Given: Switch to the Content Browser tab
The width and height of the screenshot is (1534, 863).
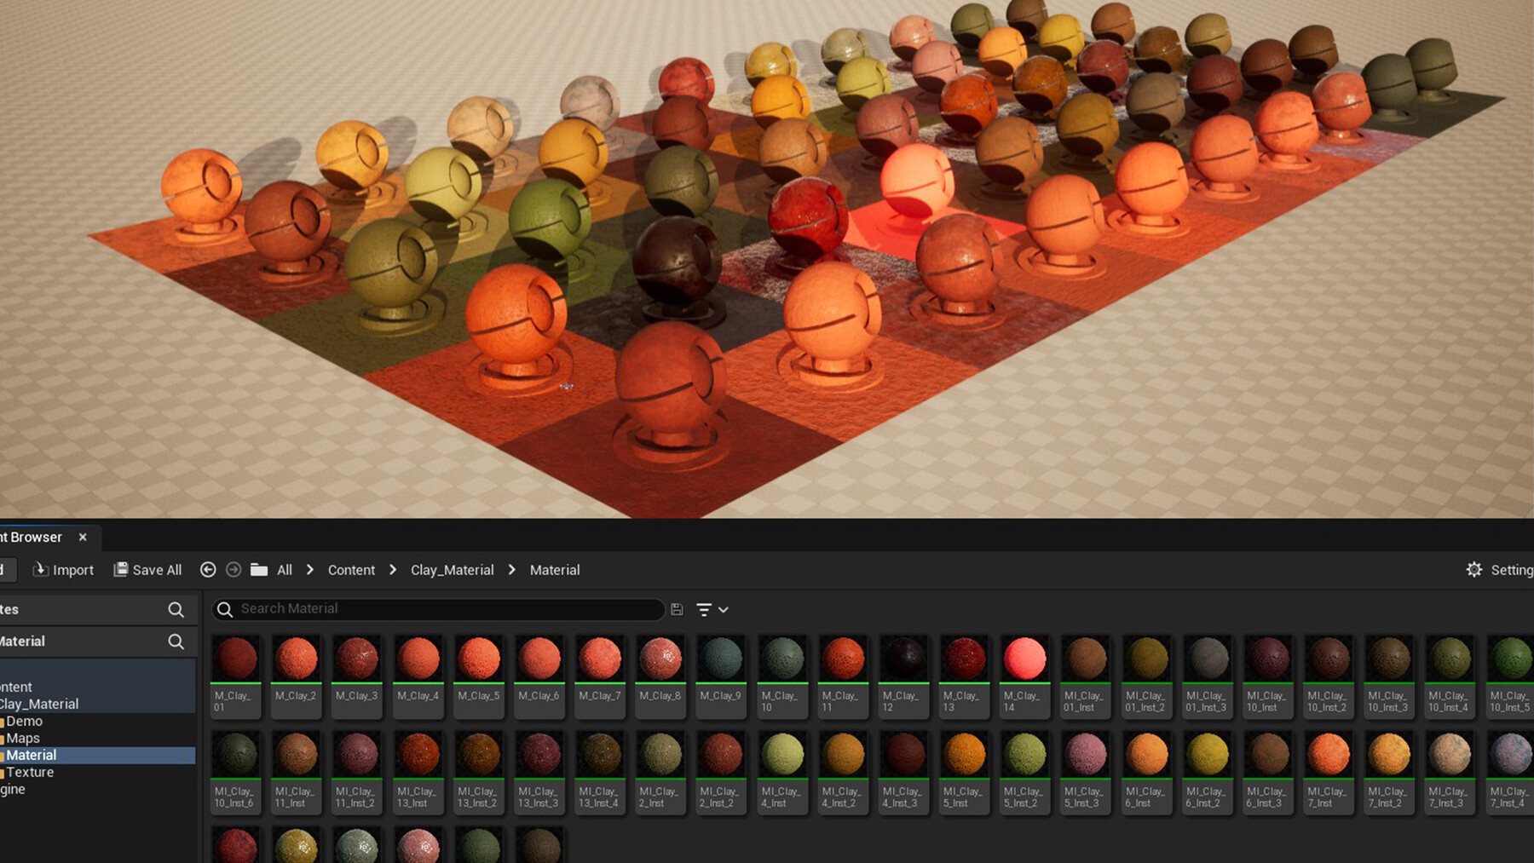Looking at the screenshot, I should click(32, 537).
